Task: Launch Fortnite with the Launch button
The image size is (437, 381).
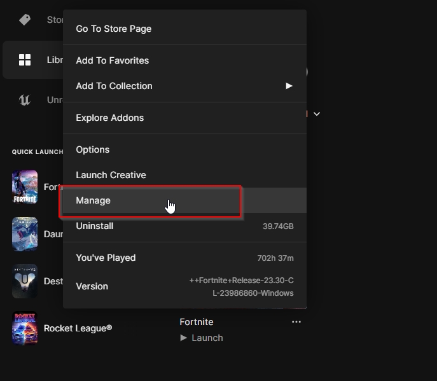Action: 202,338
